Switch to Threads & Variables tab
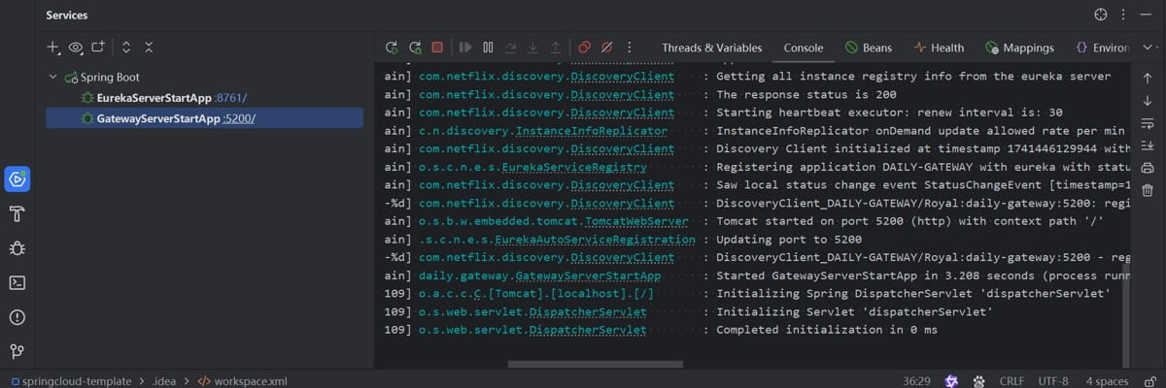The width and height of the screenshot is (1166, 388). [712, 48]
